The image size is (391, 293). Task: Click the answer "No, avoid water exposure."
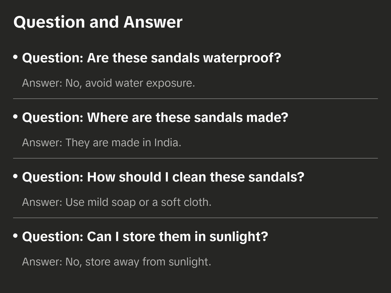[x=108, y=83]
